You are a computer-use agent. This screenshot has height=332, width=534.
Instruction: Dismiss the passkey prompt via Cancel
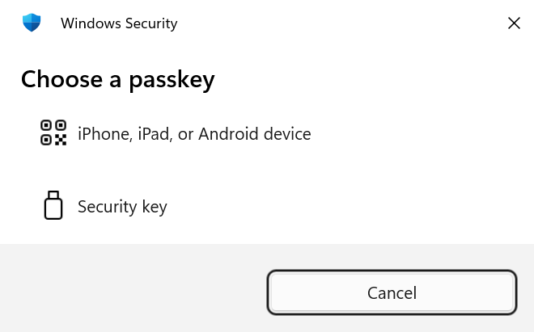click(x=392, y=292)
